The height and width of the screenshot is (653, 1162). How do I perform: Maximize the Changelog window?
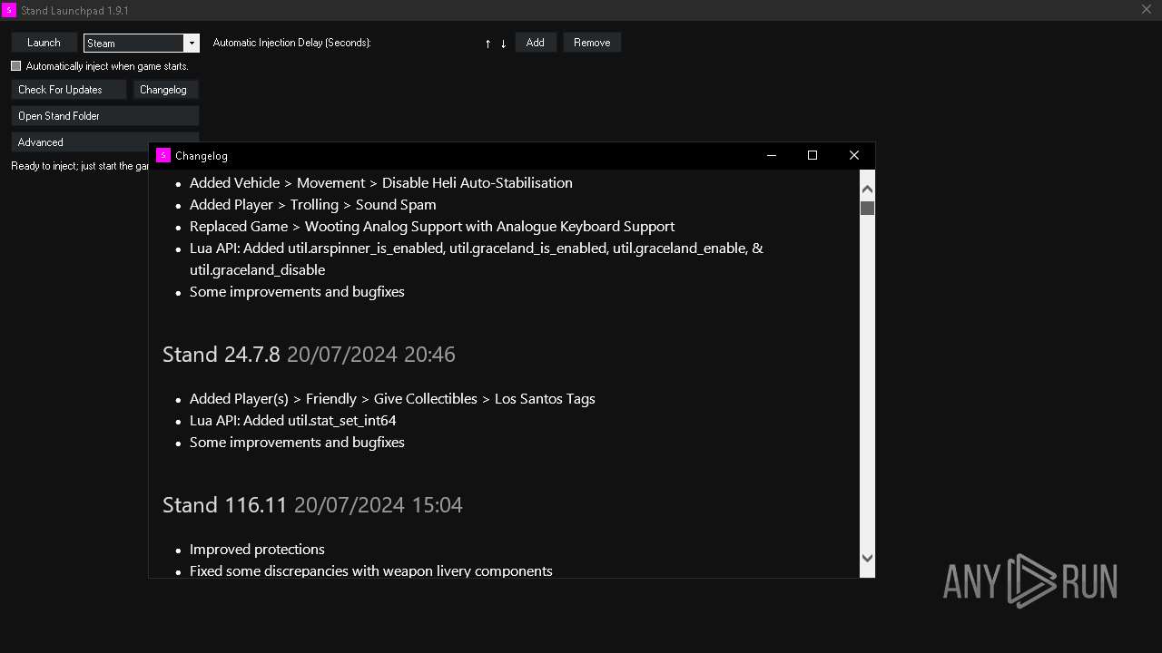[x=812, y=155]
